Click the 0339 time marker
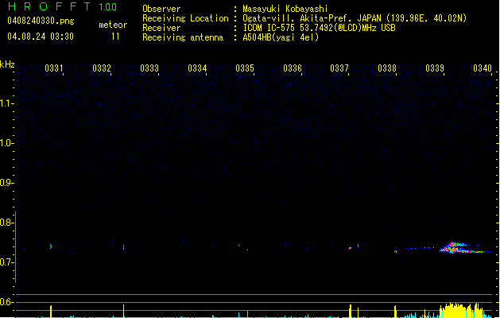This screenshot has height=318, width=500. pyautogui.click(x=435, y=68)
